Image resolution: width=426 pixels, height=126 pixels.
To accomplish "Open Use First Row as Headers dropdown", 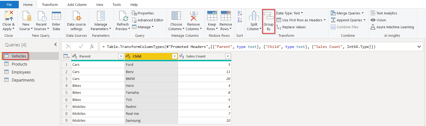I will pos(301,20).
